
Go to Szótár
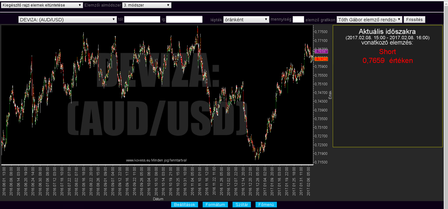242,205
